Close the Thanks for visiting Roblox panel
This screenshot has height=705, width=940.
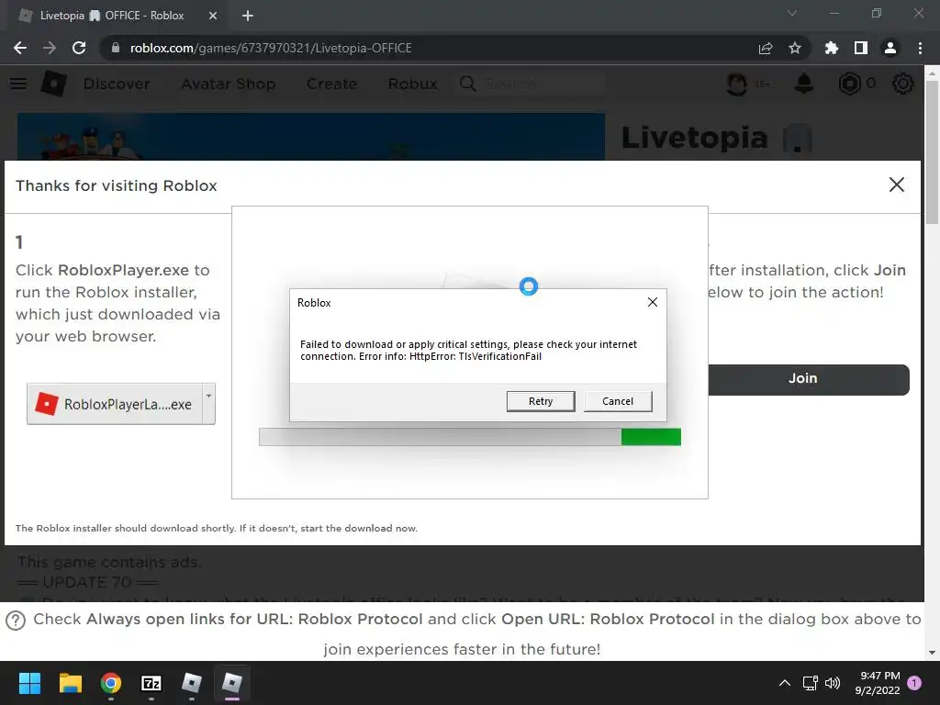coord(896,185)
